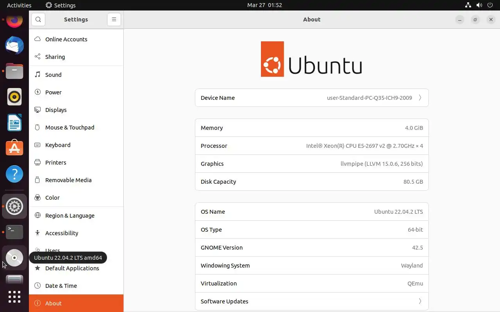Select the About panel entry
The width and height of the screenshot is (500, 312).
click(76, 303)
